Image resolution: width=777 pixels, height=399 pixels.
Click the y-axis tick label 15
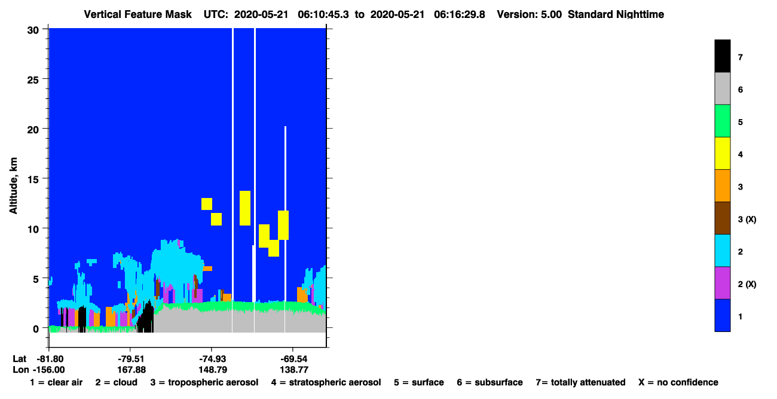tap(34, 179)
